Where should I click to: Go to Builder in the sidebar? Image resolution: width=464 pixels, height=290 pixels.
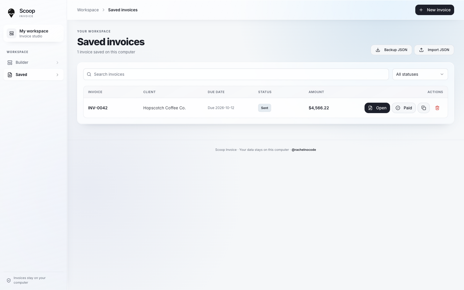33,63
